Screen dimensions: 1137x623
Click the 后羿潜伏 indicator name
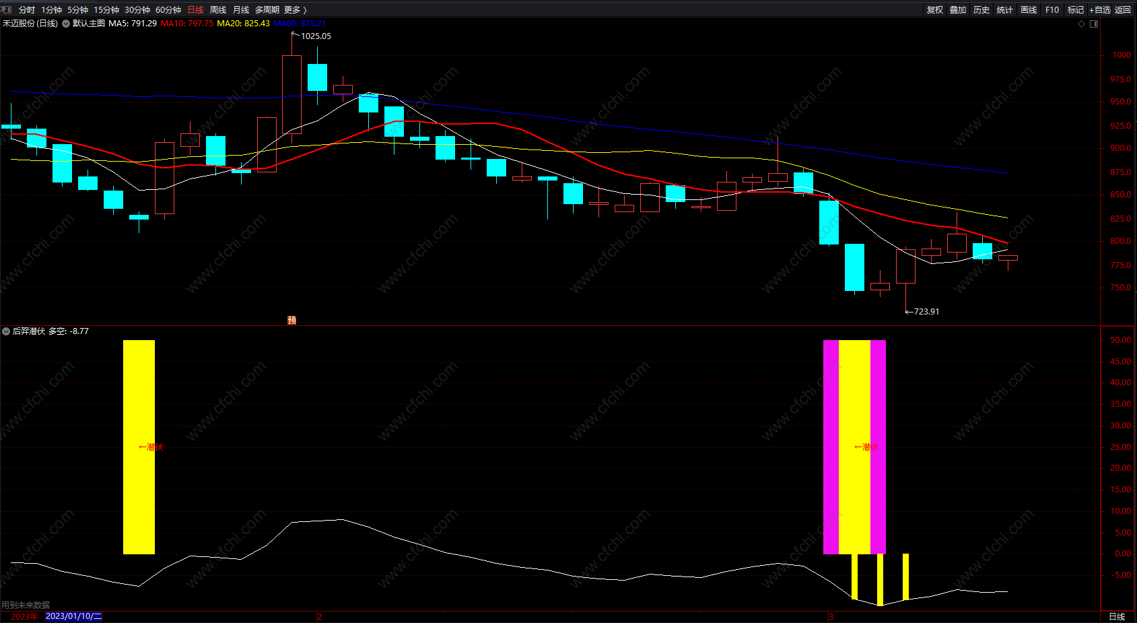pyautogui.click(x=29, y=331)
